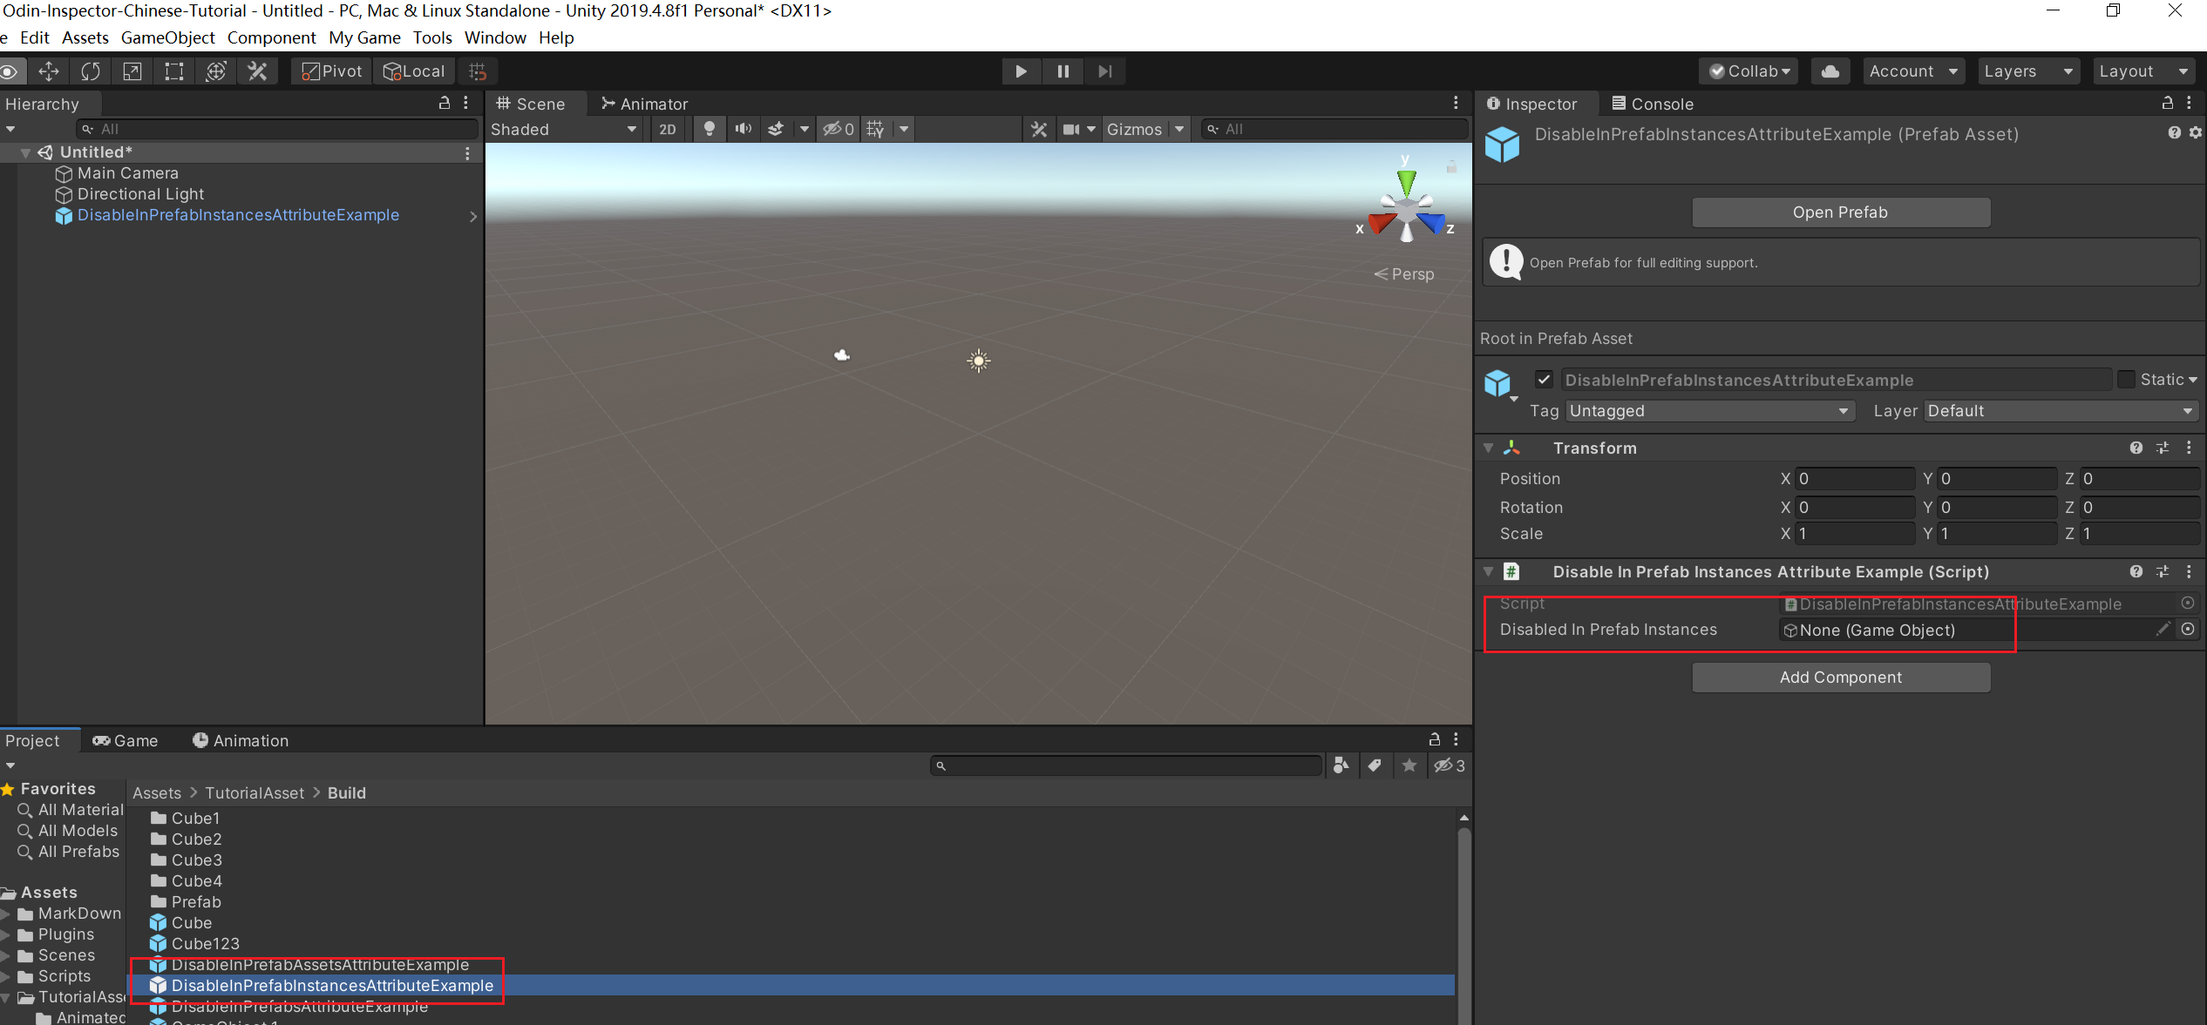Toggle scene effects icon
This screenshot has width=2207, height=1025.
pos(776,129)
